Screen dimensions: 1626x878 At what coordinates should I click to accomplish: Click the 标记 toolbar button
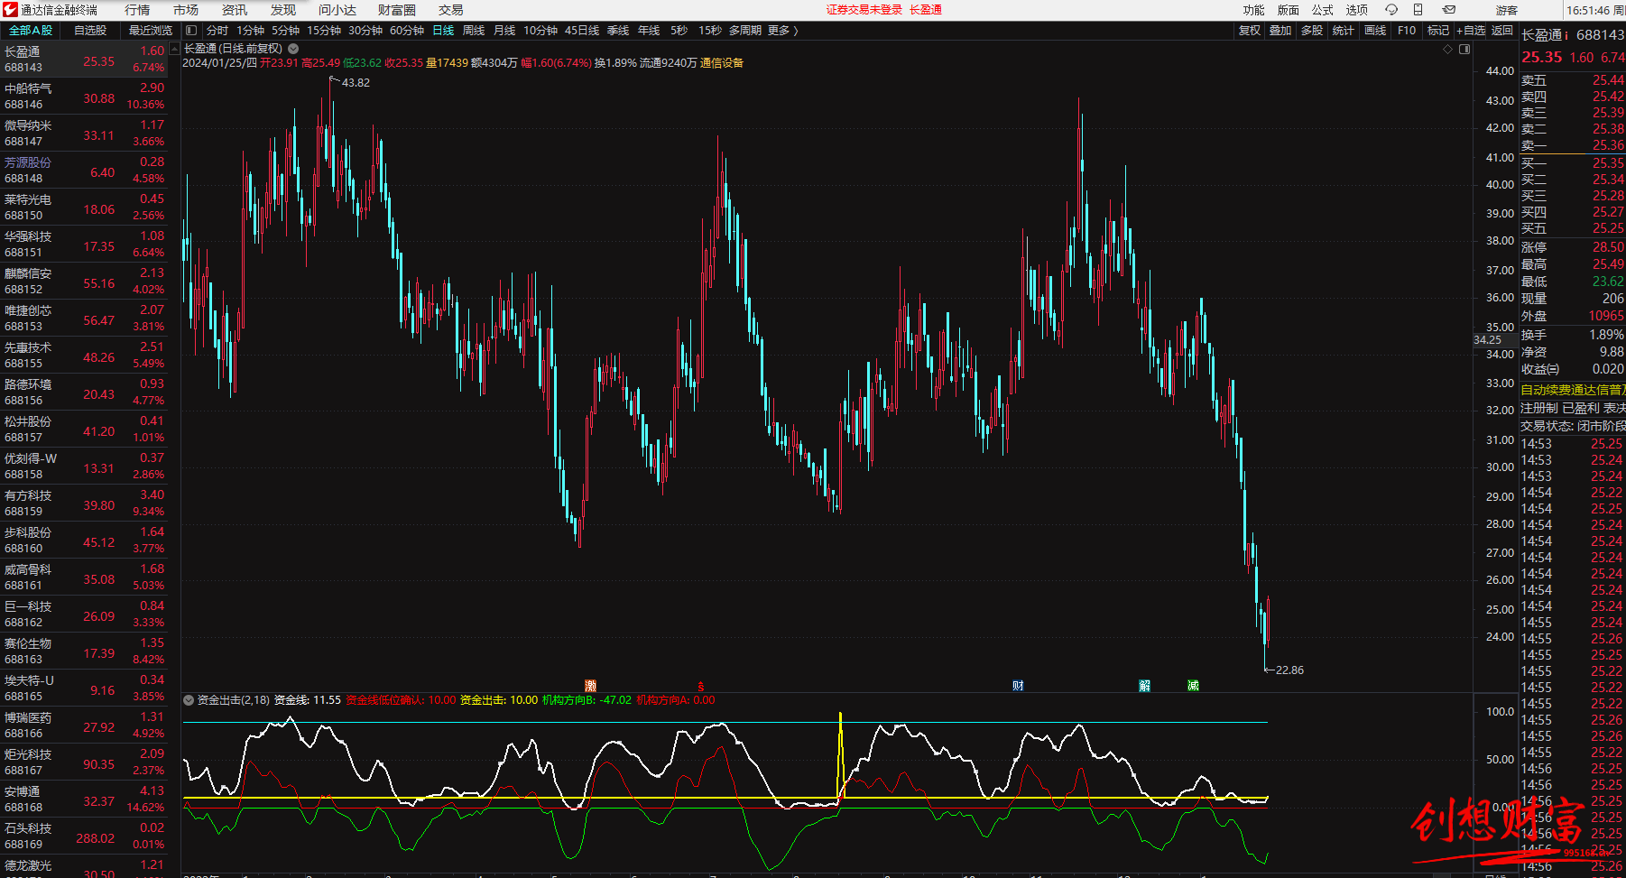pyautogui.click(x=1438, y=31)
